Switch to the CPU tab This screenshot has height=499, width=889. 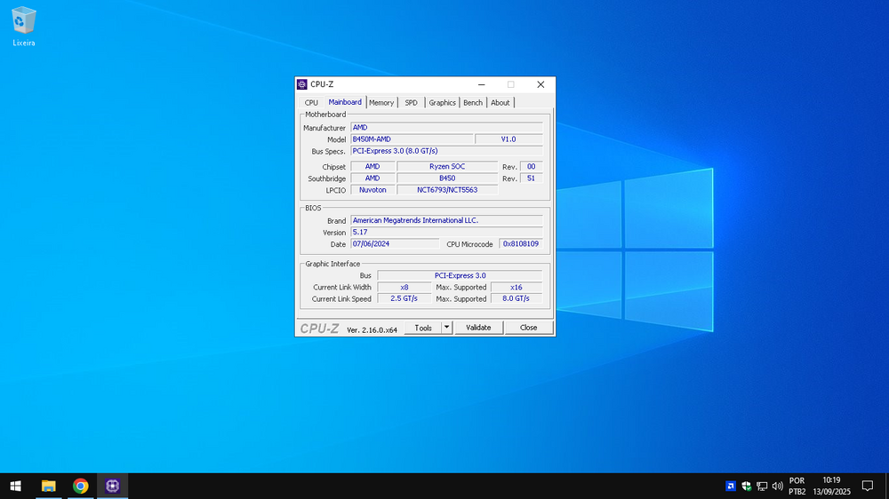pos(311,103)
